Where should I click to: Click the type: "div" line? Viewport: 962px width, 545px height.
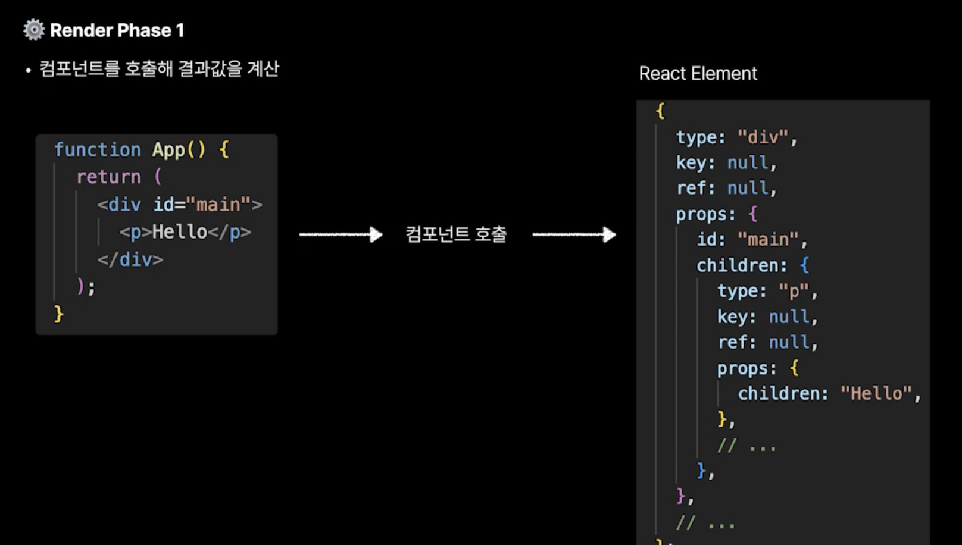click(x=736, y=137)
